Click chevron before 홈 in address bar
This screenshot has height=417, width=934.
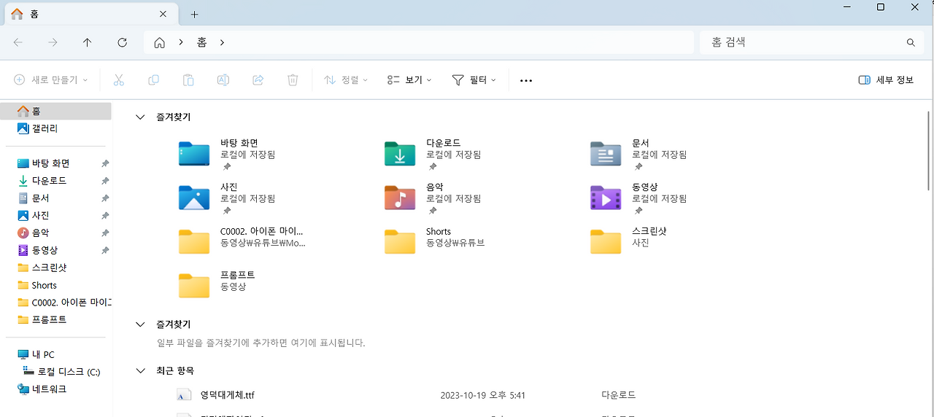coord(180,42)
